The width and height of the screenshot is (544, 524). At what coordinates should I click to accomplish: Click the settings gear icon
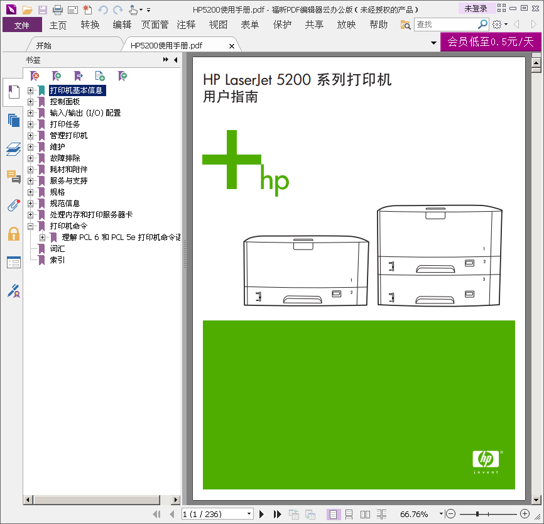[497, 25]
